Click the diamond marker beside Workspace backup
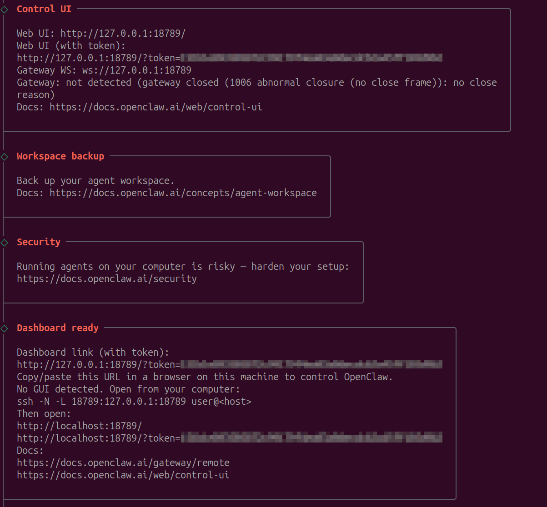This screenshot has width=547, height=507. (x=4, y=157)
